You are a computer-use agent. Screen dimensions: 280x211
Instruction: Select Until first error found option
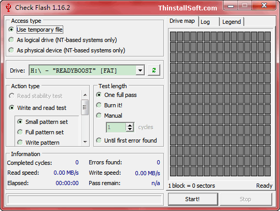[x=127, y=140]
